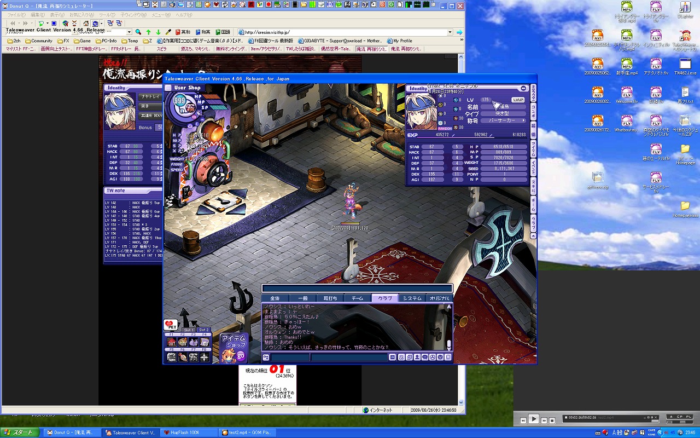Use the F4 quick slot item

click(205, 342)
